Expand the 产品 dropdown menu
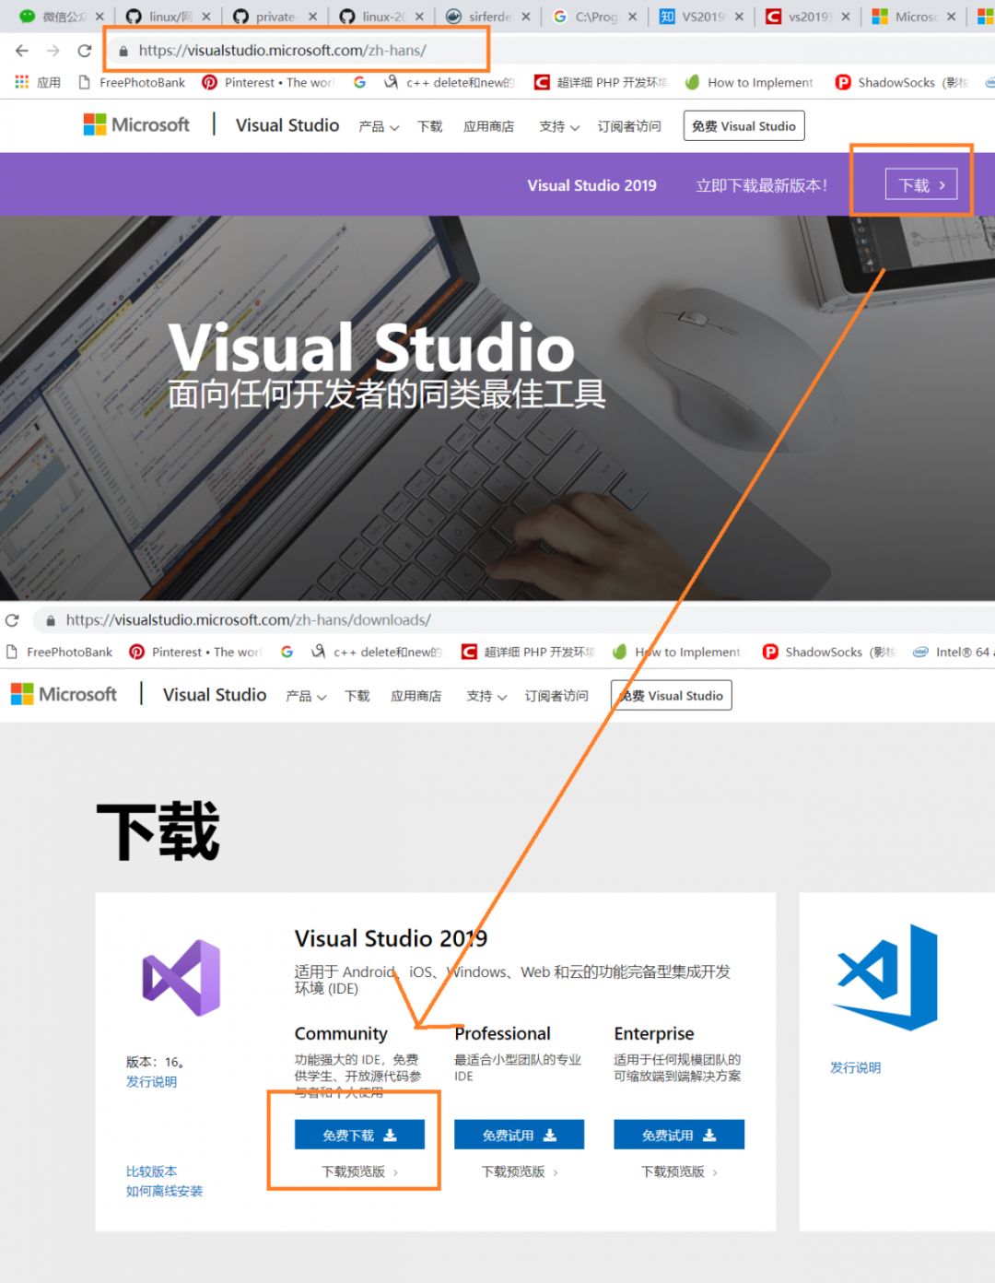The width and height of the screenshot is (995, 1283). pos(377,126)
